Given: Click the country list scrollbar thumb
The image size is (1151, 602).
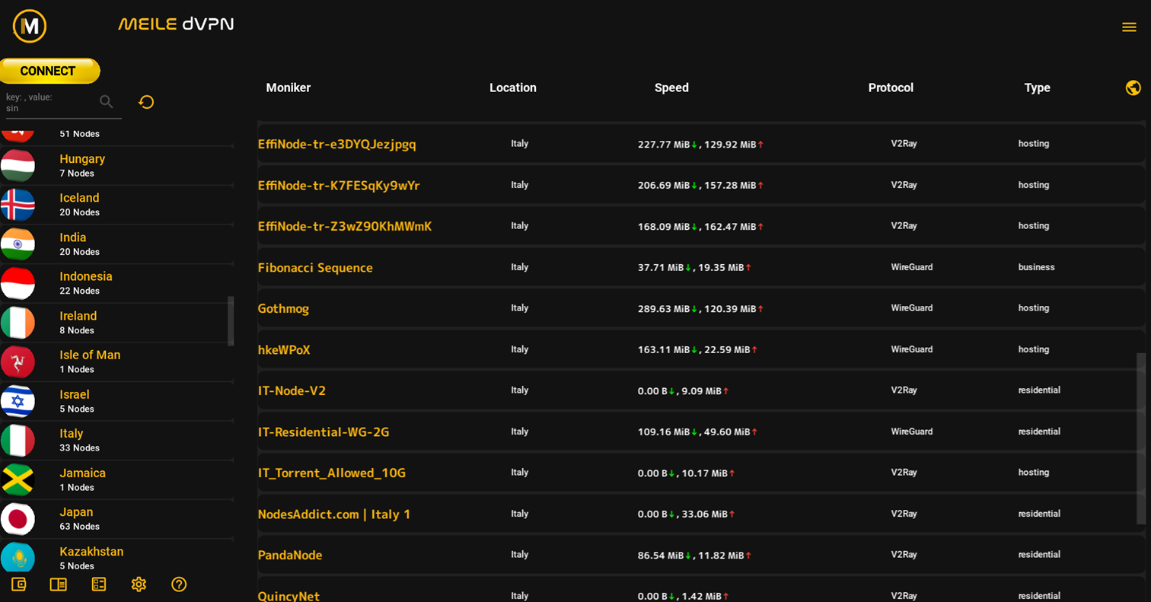Looking at the screenshot, I should coord(231,320).
